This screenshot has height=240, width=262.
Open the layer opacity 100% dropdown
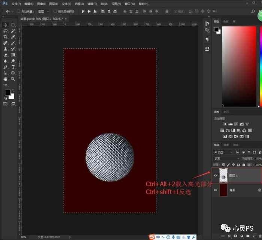tap(259, 159)
